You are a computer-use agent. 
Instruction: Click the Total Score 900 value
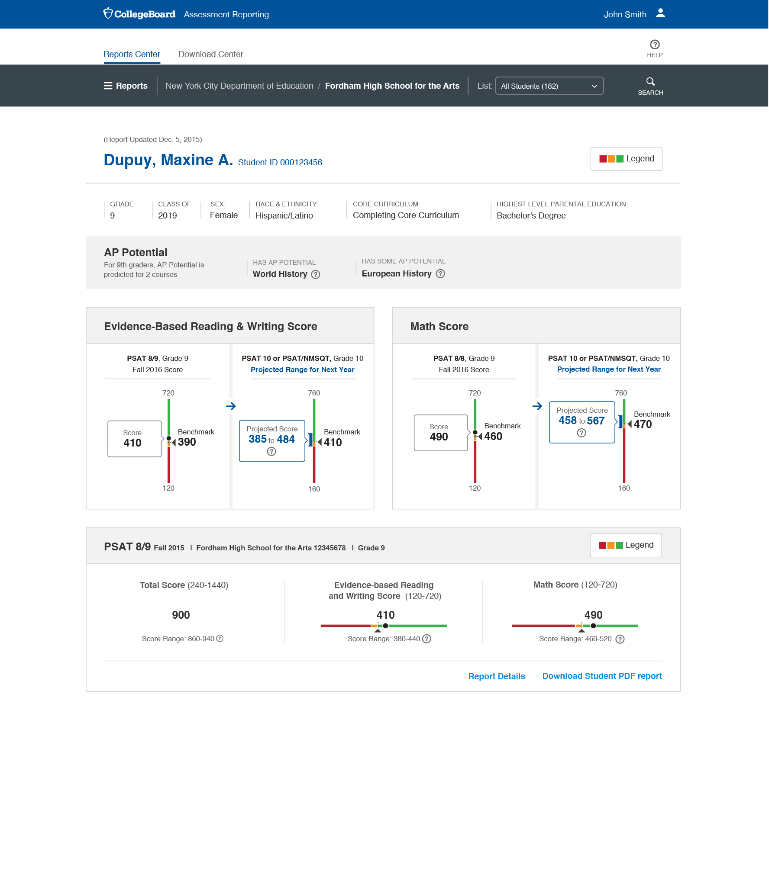click(181, 615)
